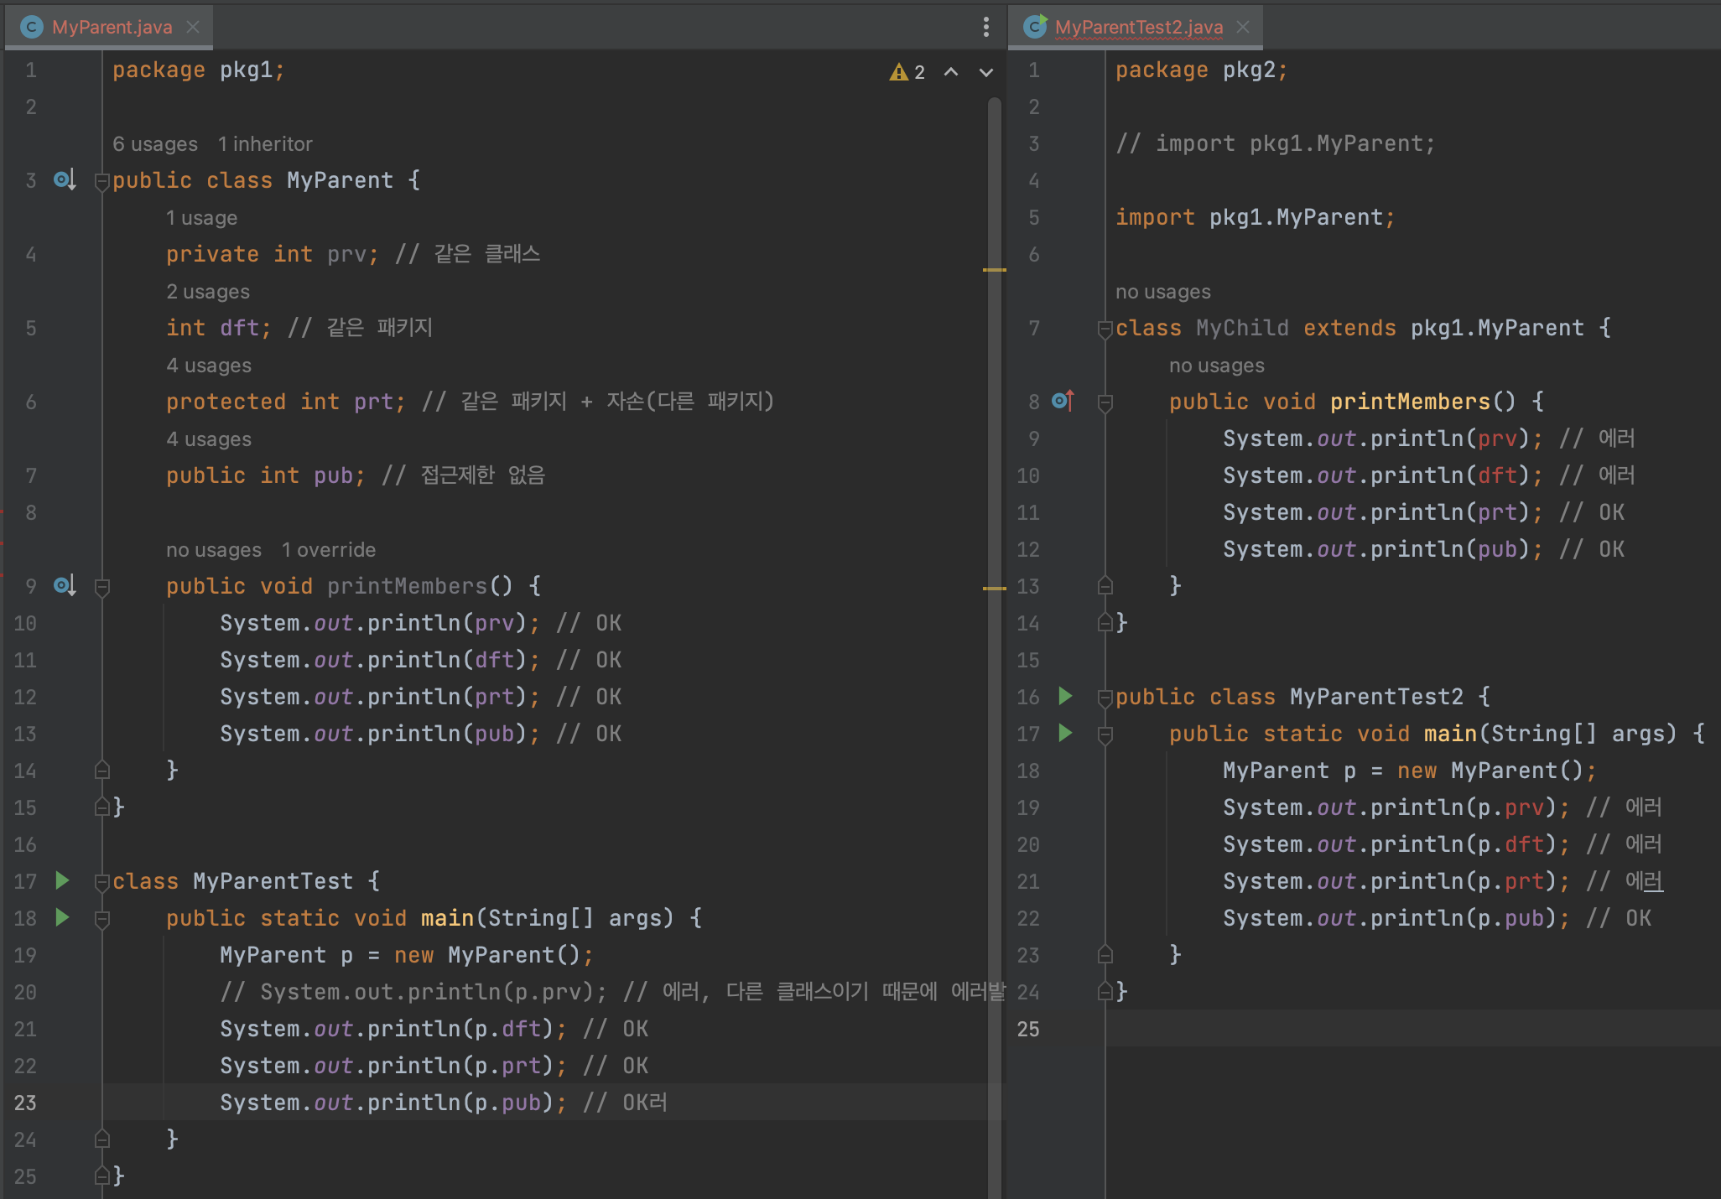Collapse the MyParent class fold marker
1721x1199 pixels.
point(102,180)
